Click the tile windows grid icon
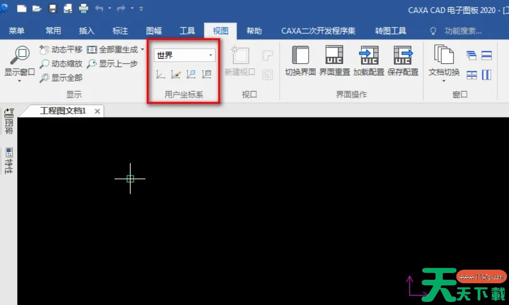 point(472,75)
